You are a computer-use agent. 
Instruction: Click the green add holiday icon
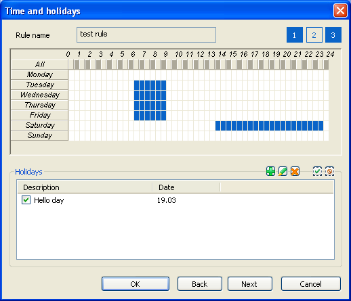coord(270,171)
